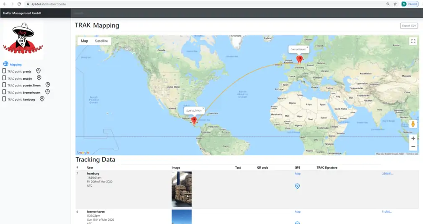Open the bremerhaven image thumbnail

pos(182,217)
